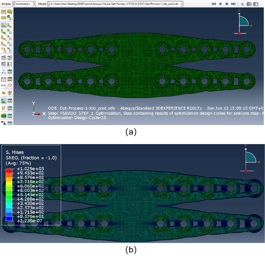Select Plot Contours on Deformed Shape tool
This screenshot has height=256, width=265.
coord(4,31)
